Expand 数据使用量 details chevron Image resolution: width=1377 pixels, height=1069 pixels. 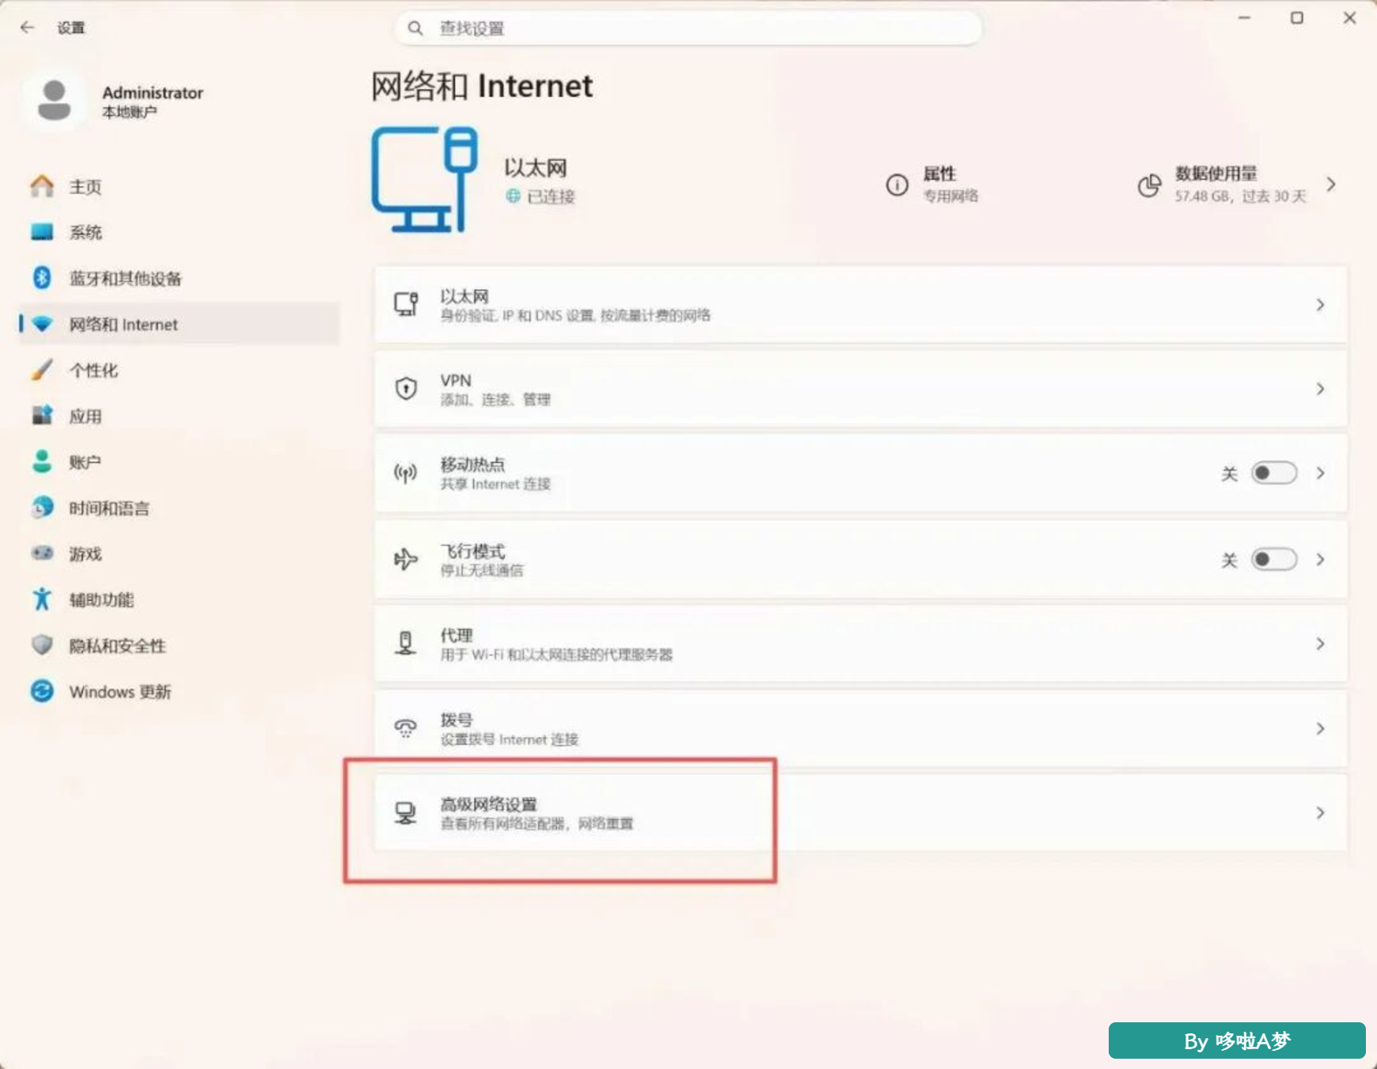click(x=1331, y=185)
